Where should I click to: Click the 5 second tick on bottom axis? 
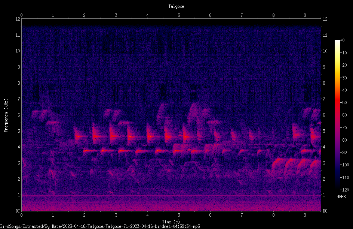click(x=179, y=215)
